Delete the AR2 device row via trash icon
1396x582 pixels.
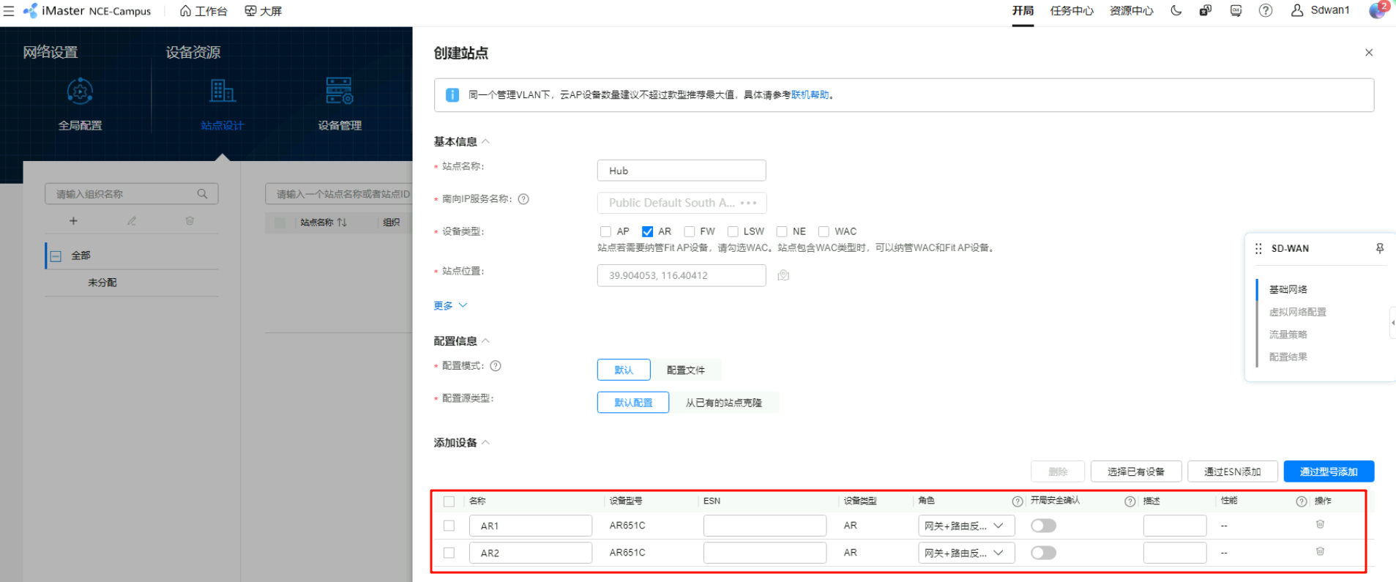[1320, 551]
